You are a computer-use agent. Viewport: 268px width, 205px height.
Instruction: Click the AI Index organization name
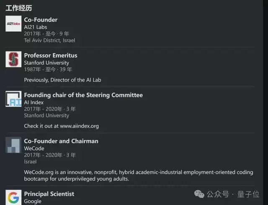(x=33, y=102)
